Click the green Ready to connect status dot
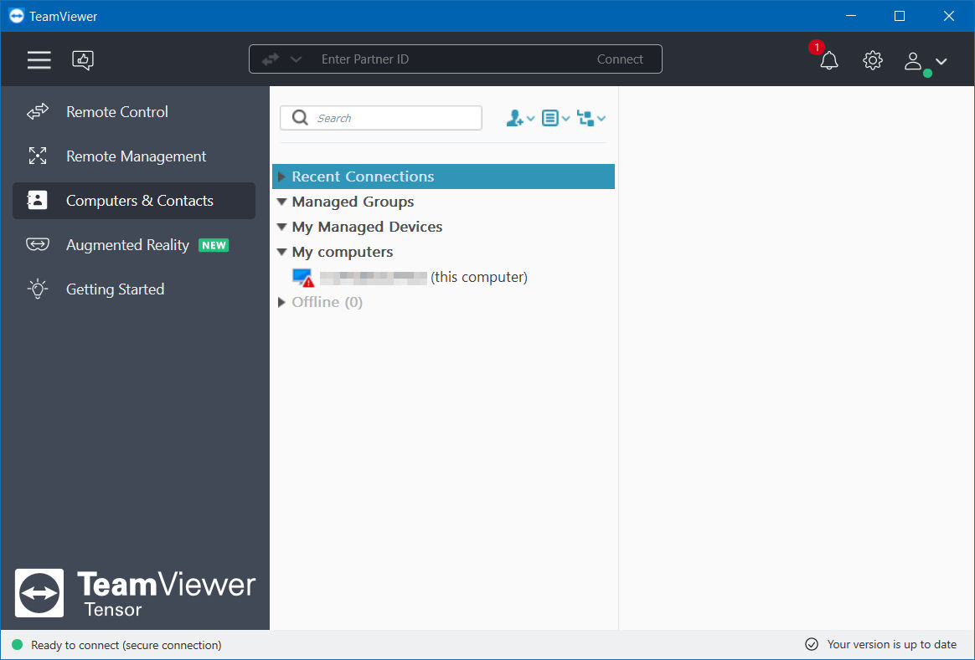This screenshot has height=660, width=975. (18, 644)
